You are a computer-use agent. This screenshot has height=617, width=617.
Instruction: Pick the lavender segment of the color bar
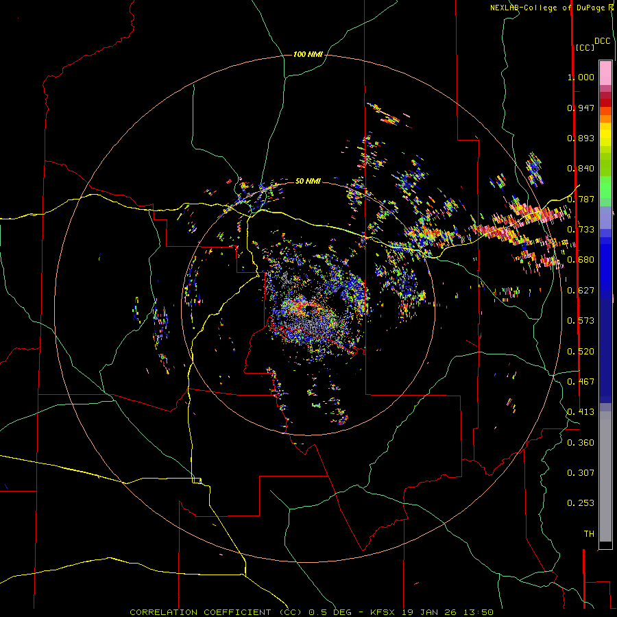coord(605,217)
